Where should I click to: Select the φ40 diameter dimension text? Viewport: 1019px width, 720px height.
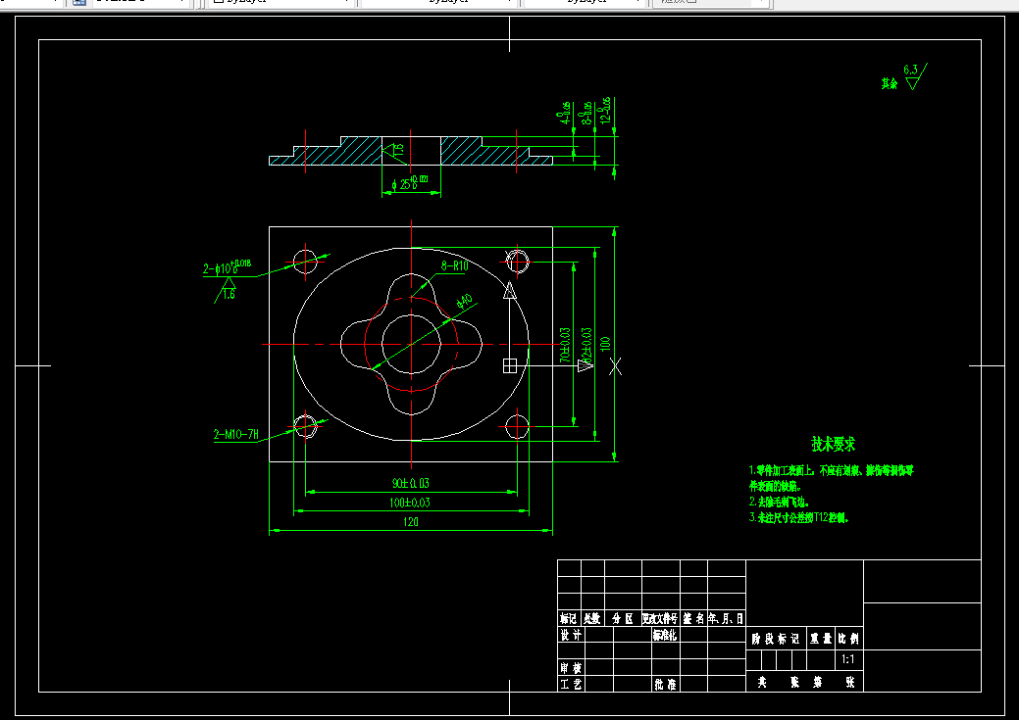point(464,302)
